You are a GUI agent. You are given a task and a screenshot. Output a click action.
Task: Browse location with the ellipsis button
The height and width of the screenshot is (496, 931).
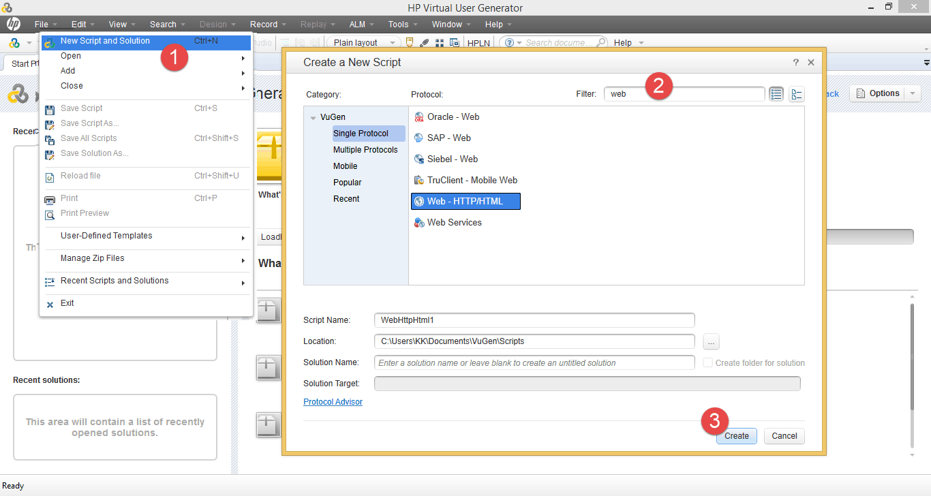710,341
